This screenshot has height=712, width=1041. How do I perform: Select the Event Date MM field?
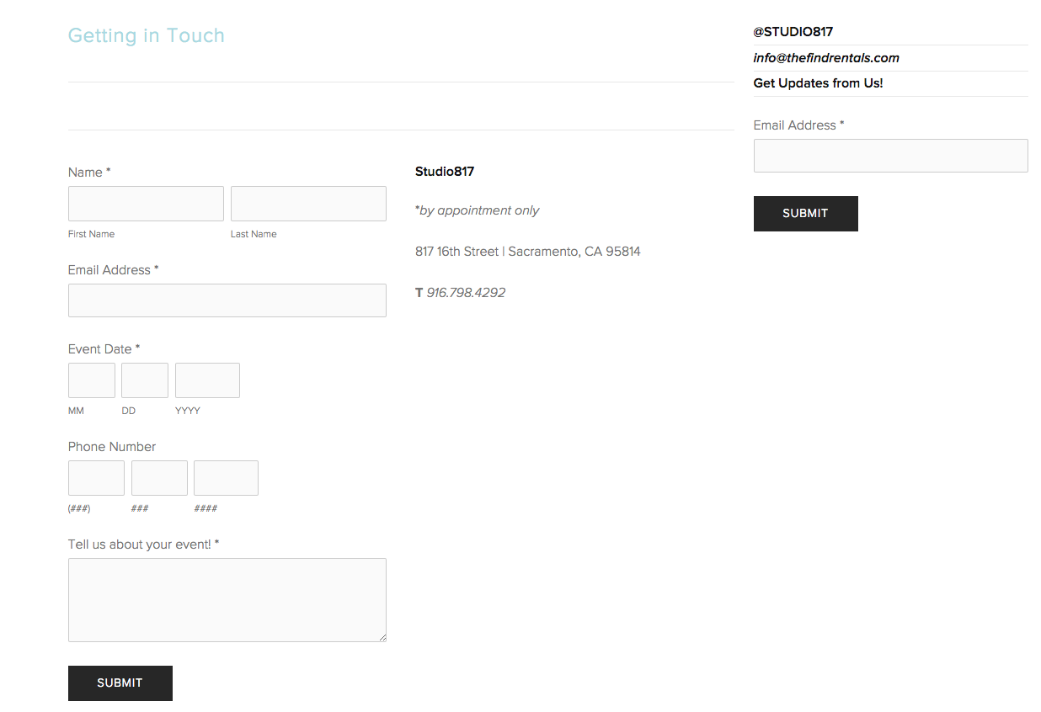(92, 380)
